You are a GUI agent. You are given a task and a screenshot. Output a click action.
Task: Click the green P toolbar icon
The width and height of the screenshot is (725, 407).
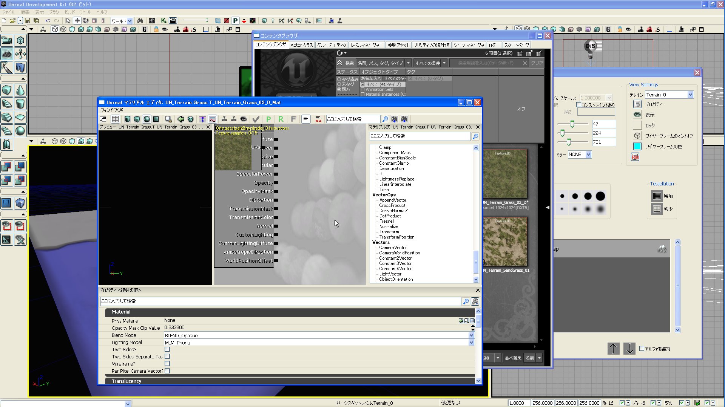pos(268,119)
